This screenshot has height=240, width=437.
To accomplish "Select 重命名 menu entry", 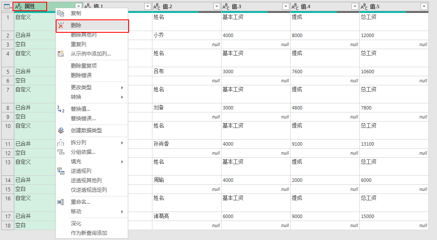I will [x=92, y=202].
